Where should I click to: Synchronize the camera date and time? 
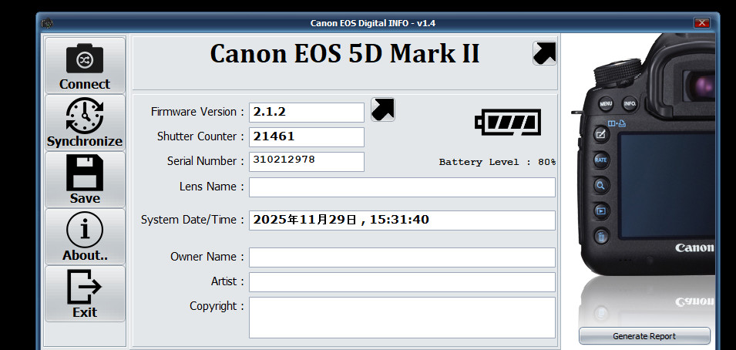click(x=85, y=123)
